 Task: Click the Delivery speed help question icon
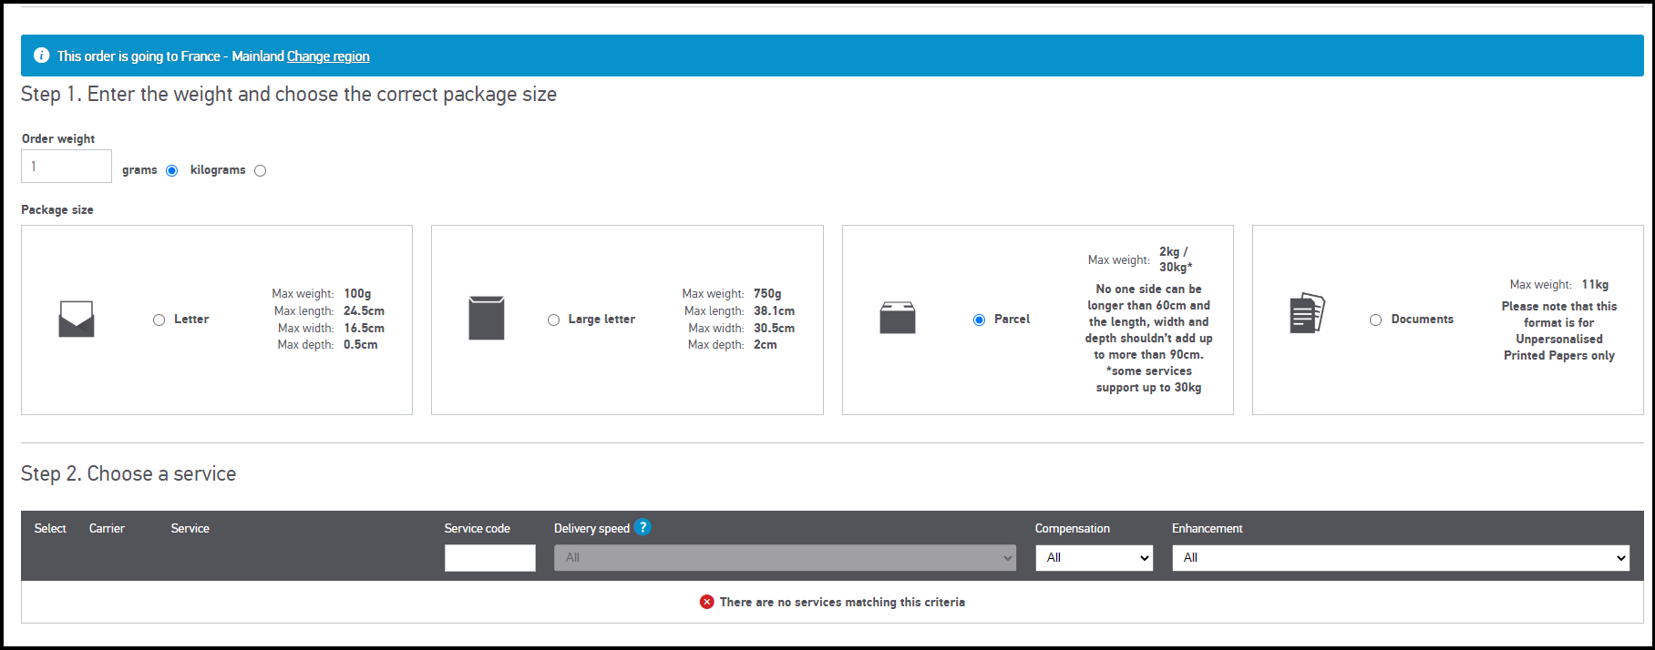pos(642,527)
